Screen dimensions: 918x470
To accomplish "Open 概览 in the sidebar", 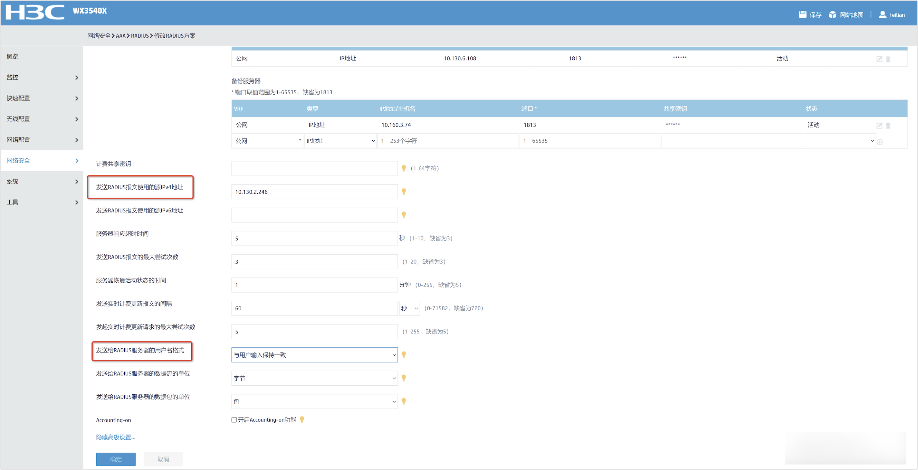I will pos(42,56).
